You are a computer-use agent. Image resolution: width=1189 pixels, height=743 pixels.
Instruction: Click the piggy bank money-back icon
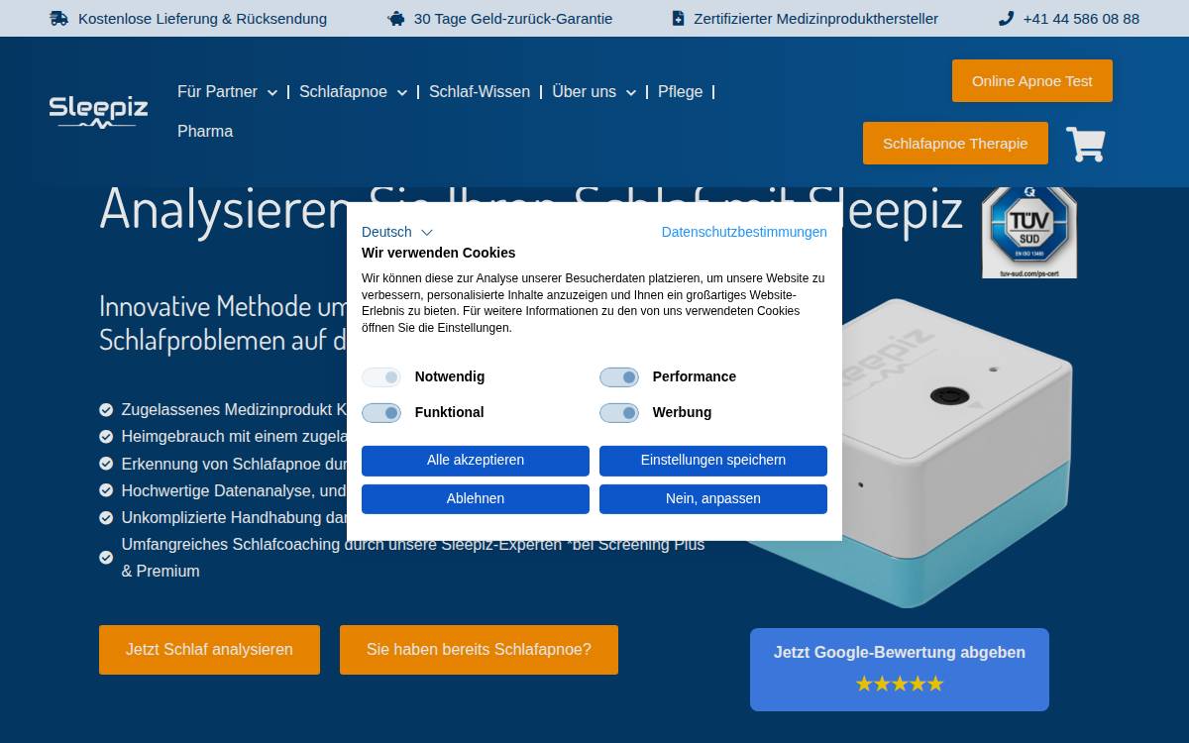pos(395,18)
